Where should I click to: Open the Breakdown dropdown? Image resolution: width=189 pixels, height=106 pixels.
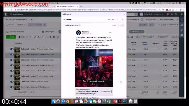point(163,37)
